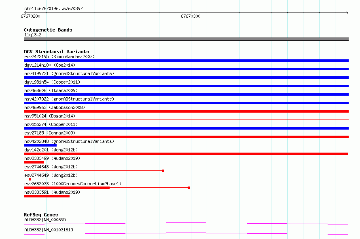Open variant nsv469963 (Jakobsson2008) label
The height and width of the screenshot is (239, 360).
(x=55, y=107)
